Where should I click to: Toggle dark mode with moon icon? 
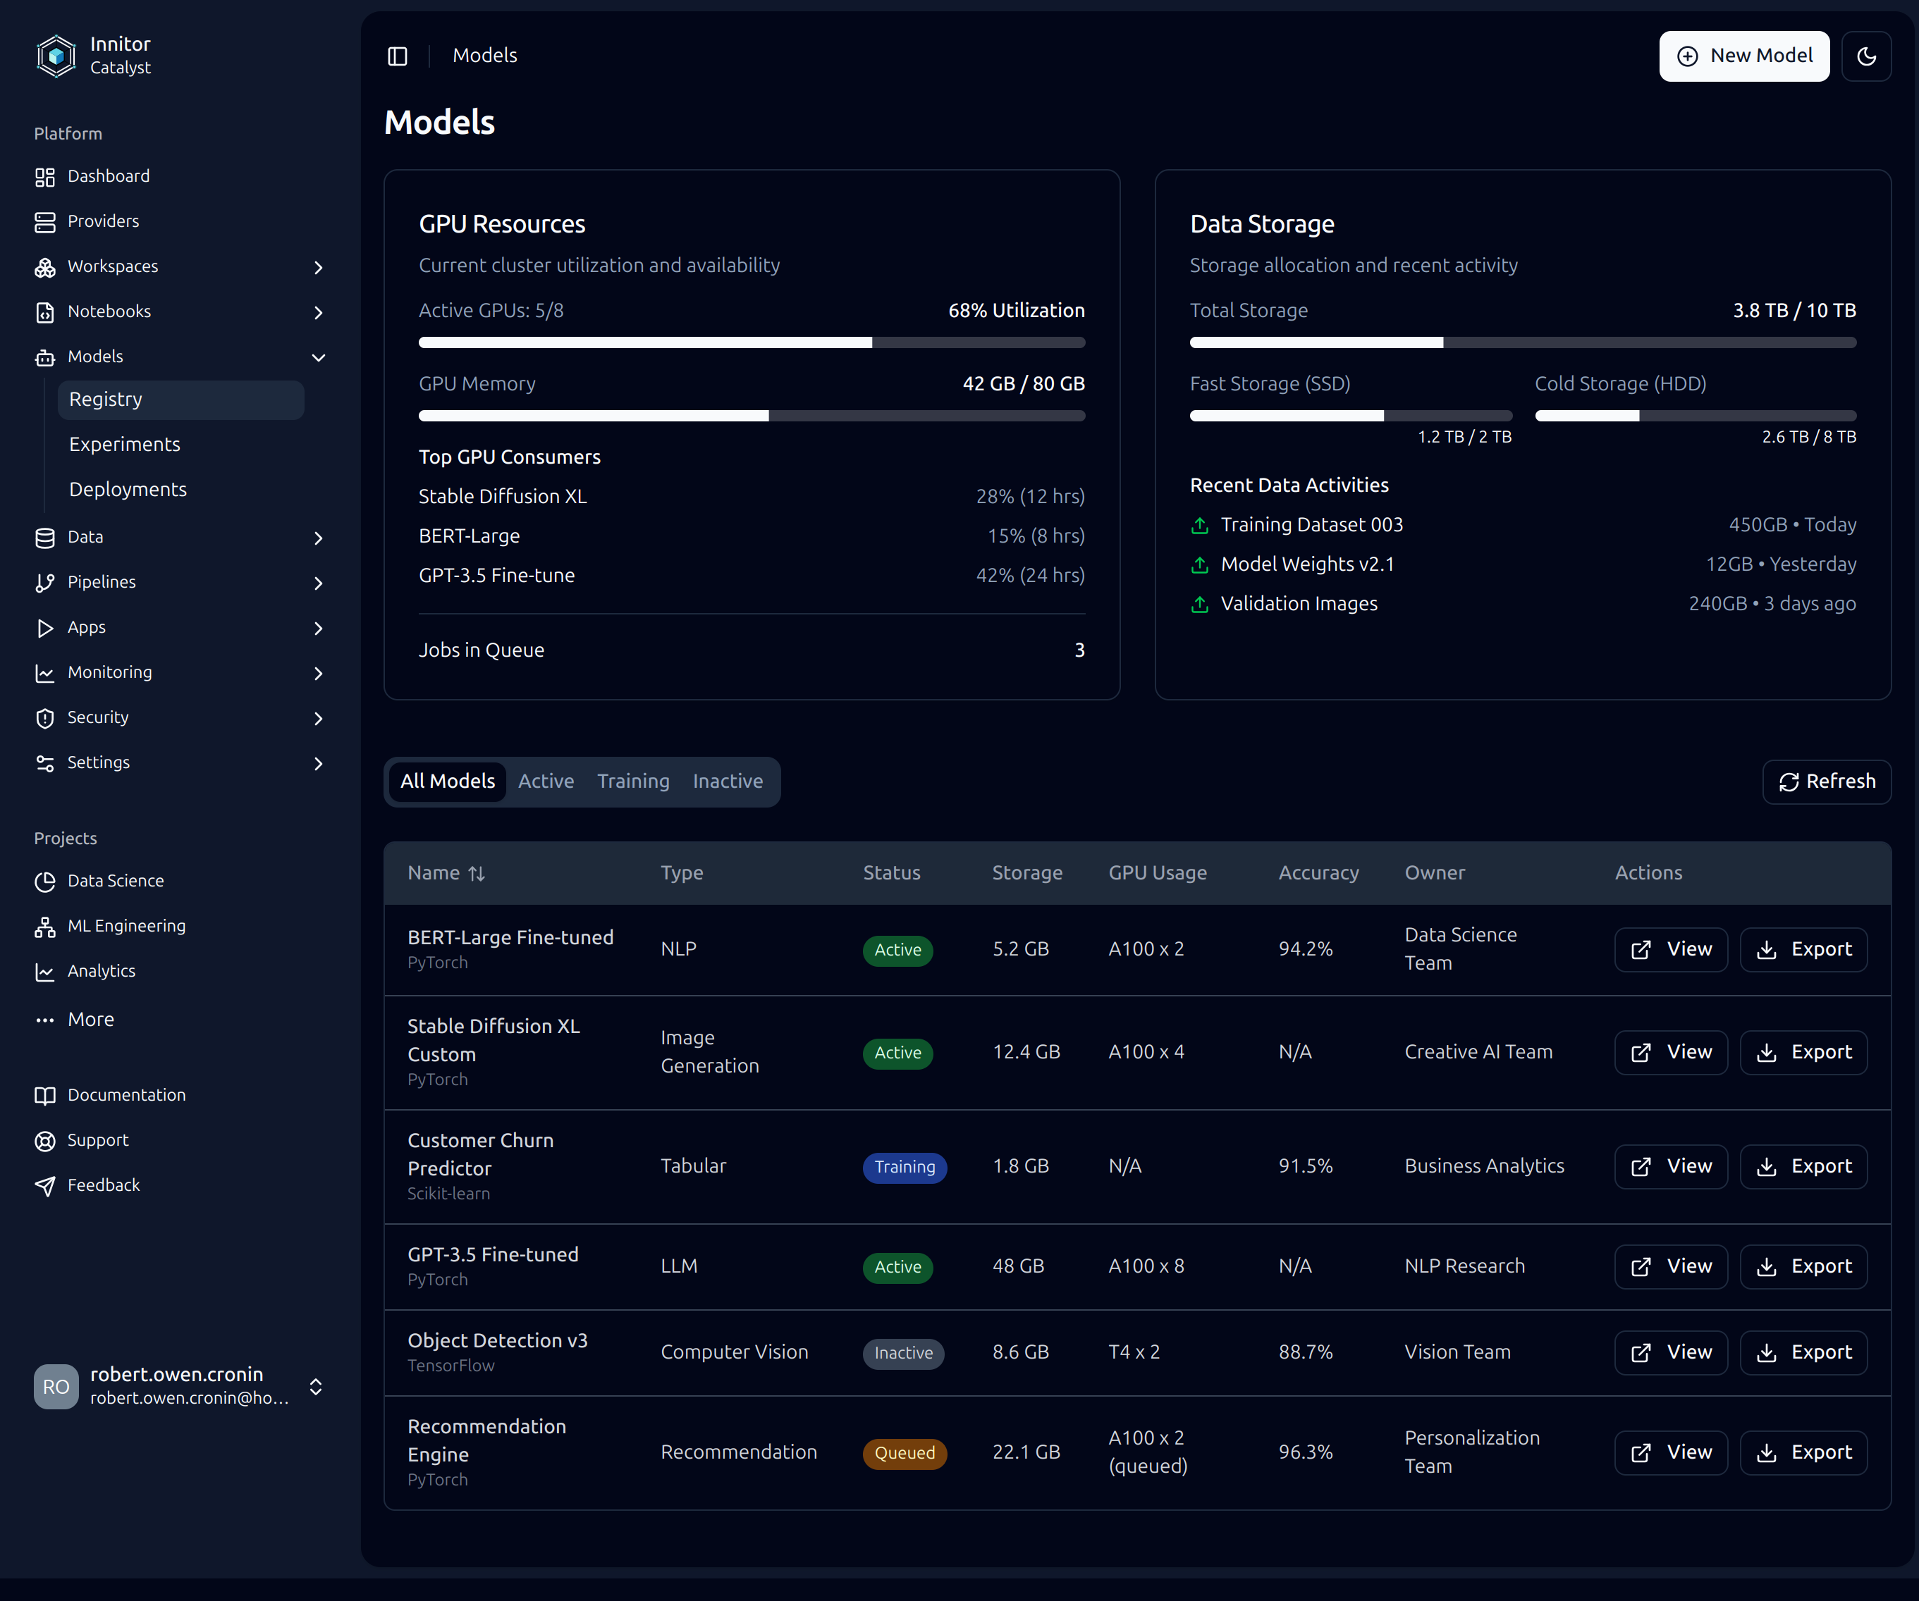pos(1866,56)
